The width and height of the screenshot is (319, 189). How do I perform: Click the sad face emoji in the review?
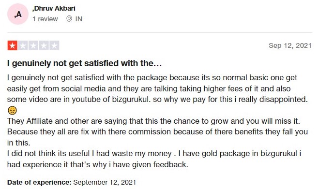[12, 110]
